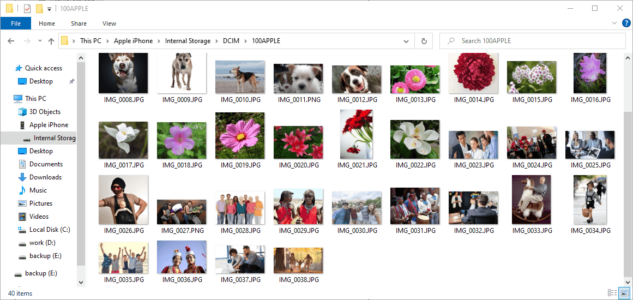The width and height of the screenshot is (633, 300).
Task: Open the recent locations dropdown arrow
Action: click(x=40, y=41)
